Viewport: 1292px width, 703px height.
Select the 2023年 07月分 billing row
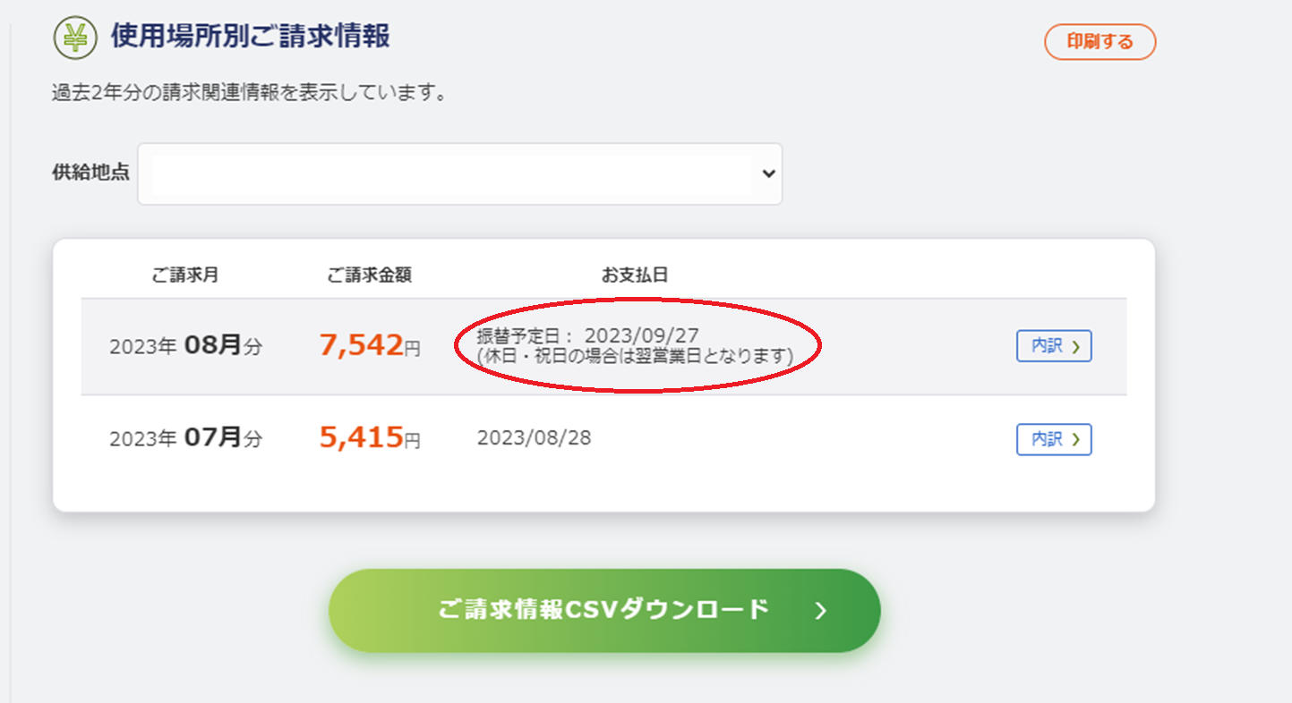[x=185, y=439]
